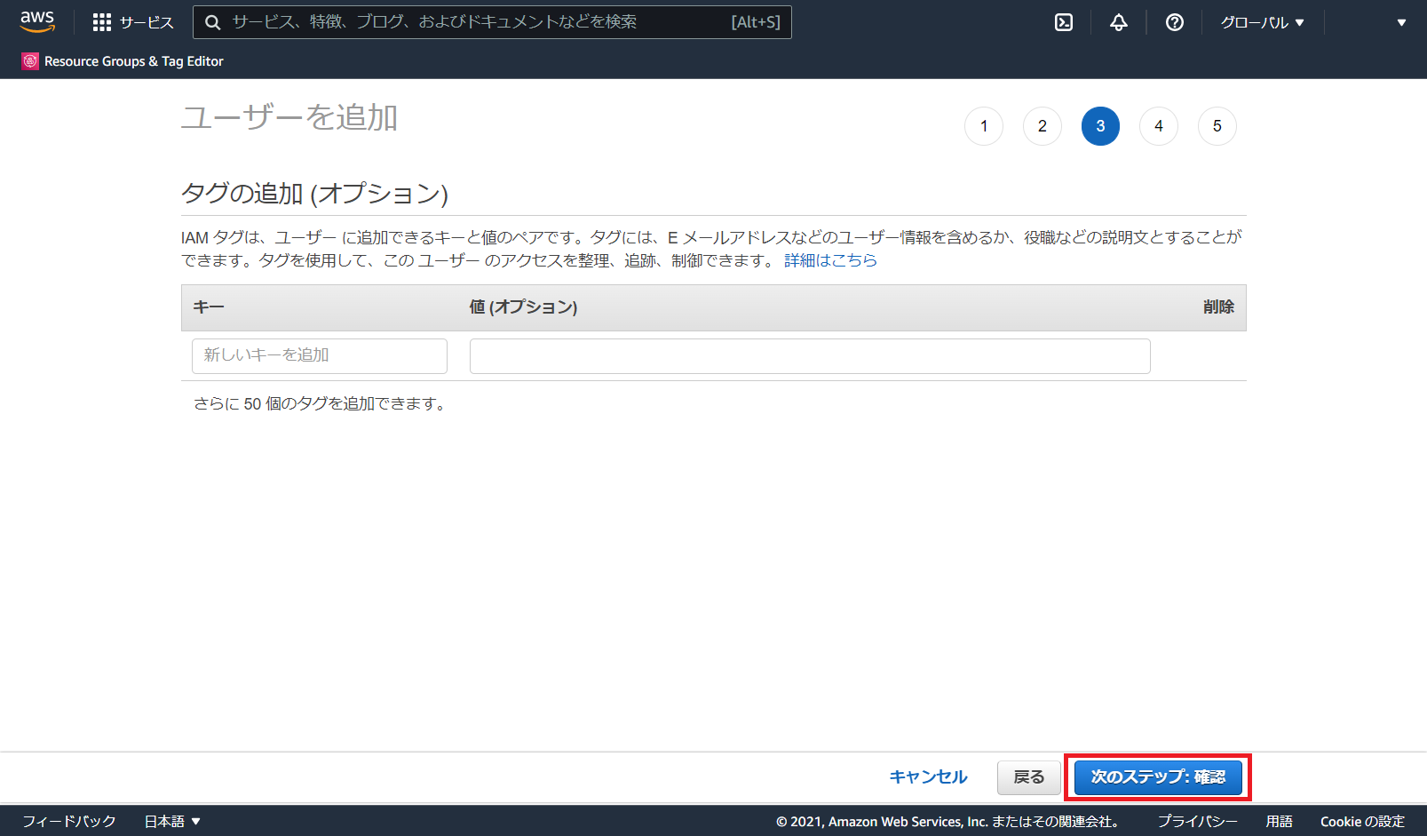Open the services grid menu icon
1427x836 pixels.
pos(102,22)
